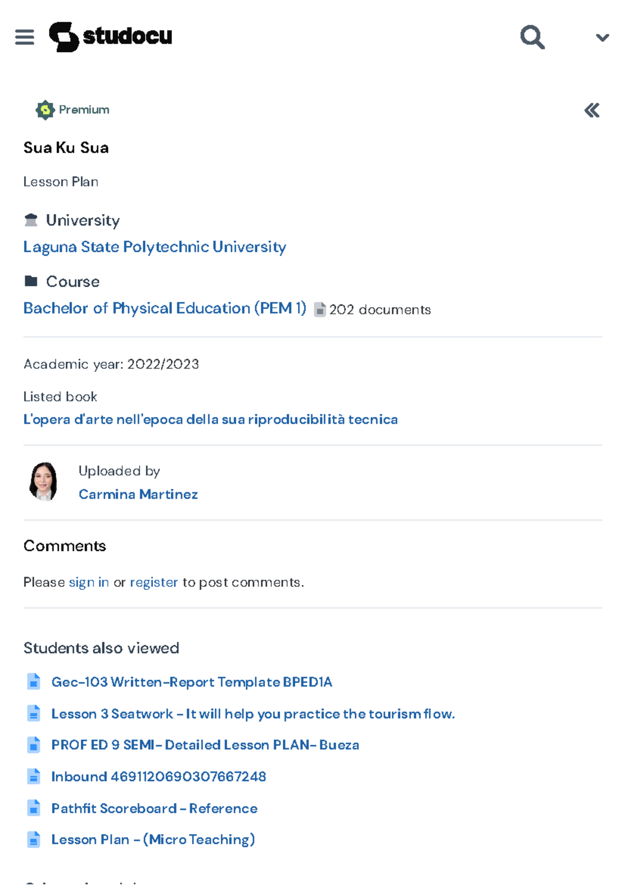
Task: Click the document icon beside Pathfit Scoreboard
Action: [33, 808]
